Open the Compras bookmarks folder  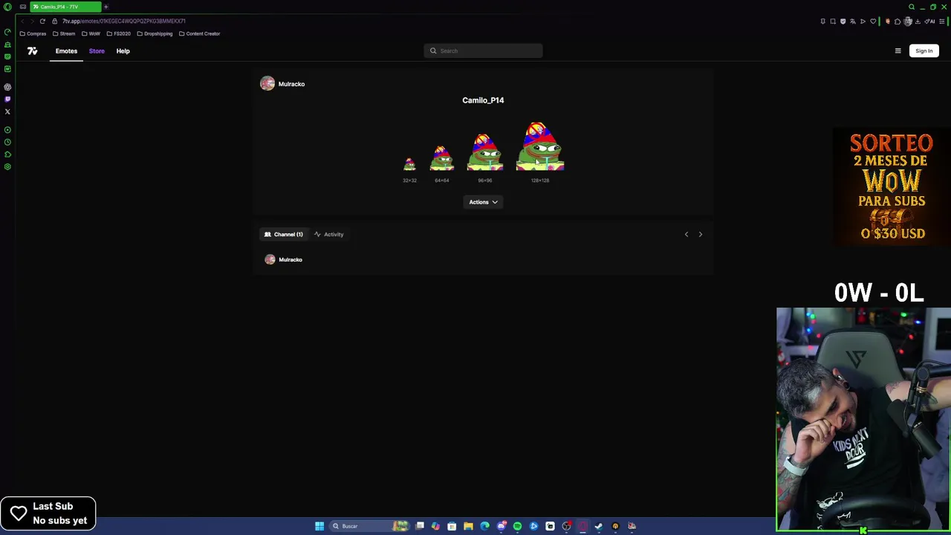pyautogui.click(x=33, y=33)
